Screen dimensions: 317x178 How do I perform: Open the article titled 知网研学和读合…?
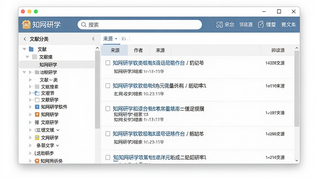pyautogui.click(x=158, y=109)
